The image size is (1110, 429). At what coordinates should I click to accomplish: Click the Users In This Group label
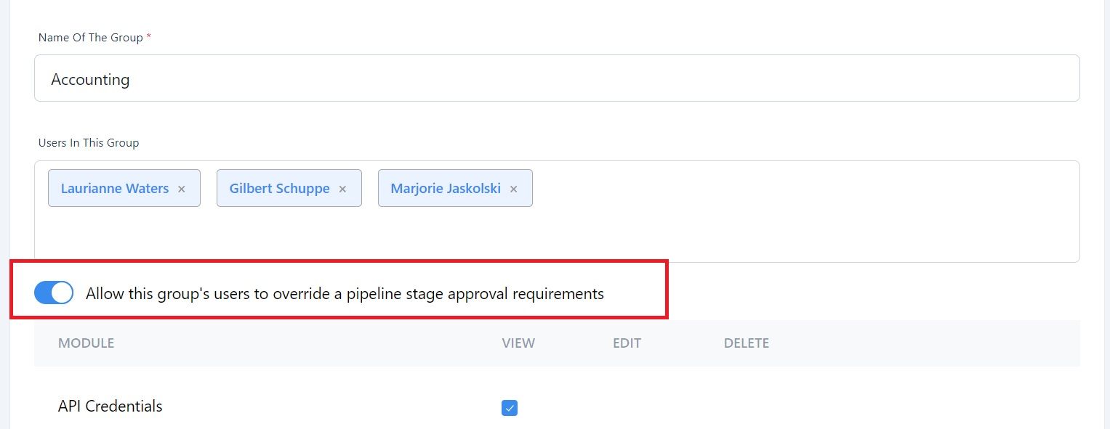[x=89, y=143]
